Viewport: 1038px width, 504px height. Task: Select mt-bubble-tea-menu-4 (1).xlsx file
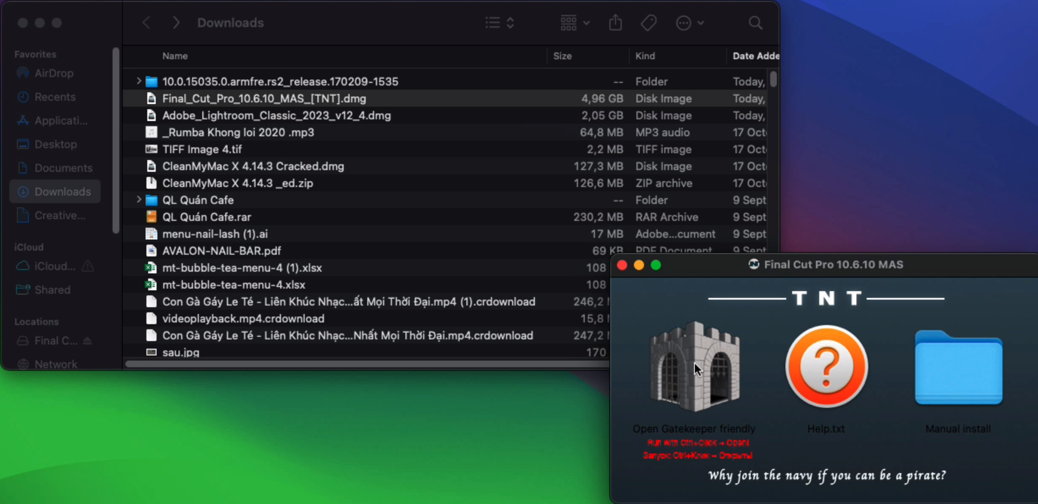pos(366,268)
